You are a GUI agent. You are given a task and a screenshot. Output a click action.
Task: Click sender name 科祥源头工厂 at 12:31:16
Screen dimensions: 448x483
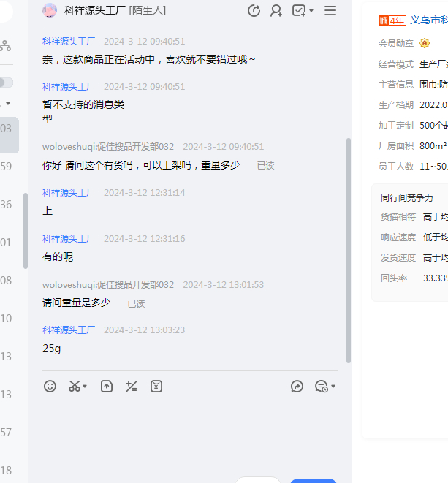(69, 239)
